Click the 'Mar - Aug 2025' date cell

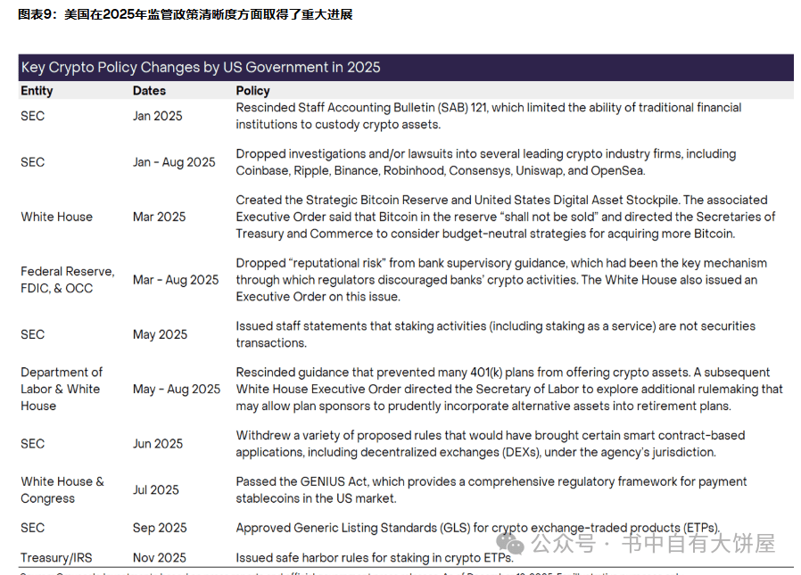pos(176,280)
